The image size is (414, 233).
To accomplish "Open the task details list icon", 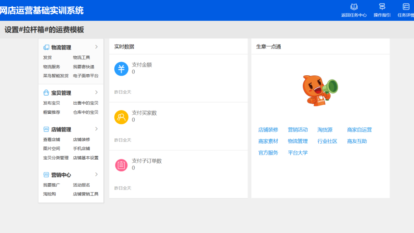I will tap(406, 7).
